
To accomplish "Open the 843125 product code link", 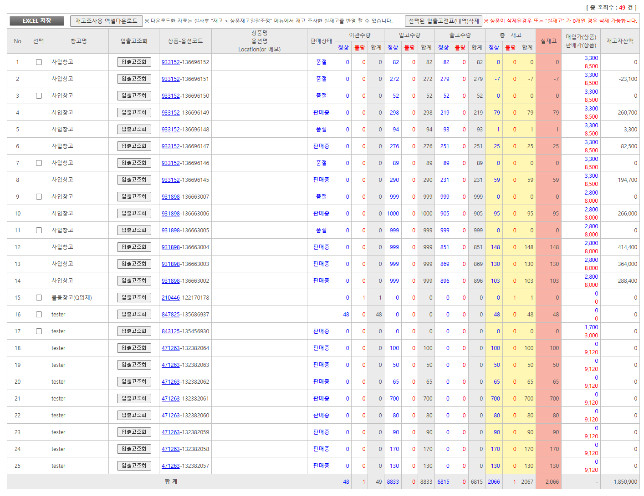I will click(170, 331).
